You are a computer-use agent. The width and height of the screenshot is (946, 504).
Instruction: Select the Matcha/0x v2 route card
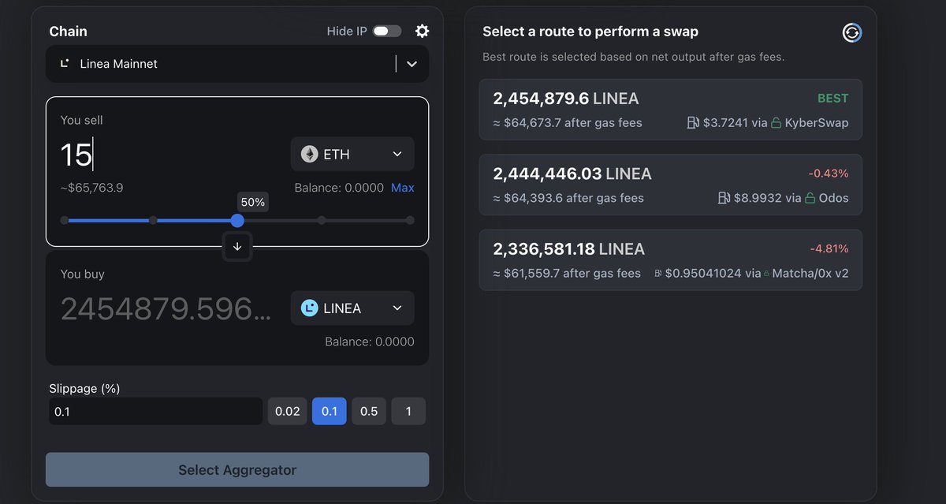coord(670,259)
